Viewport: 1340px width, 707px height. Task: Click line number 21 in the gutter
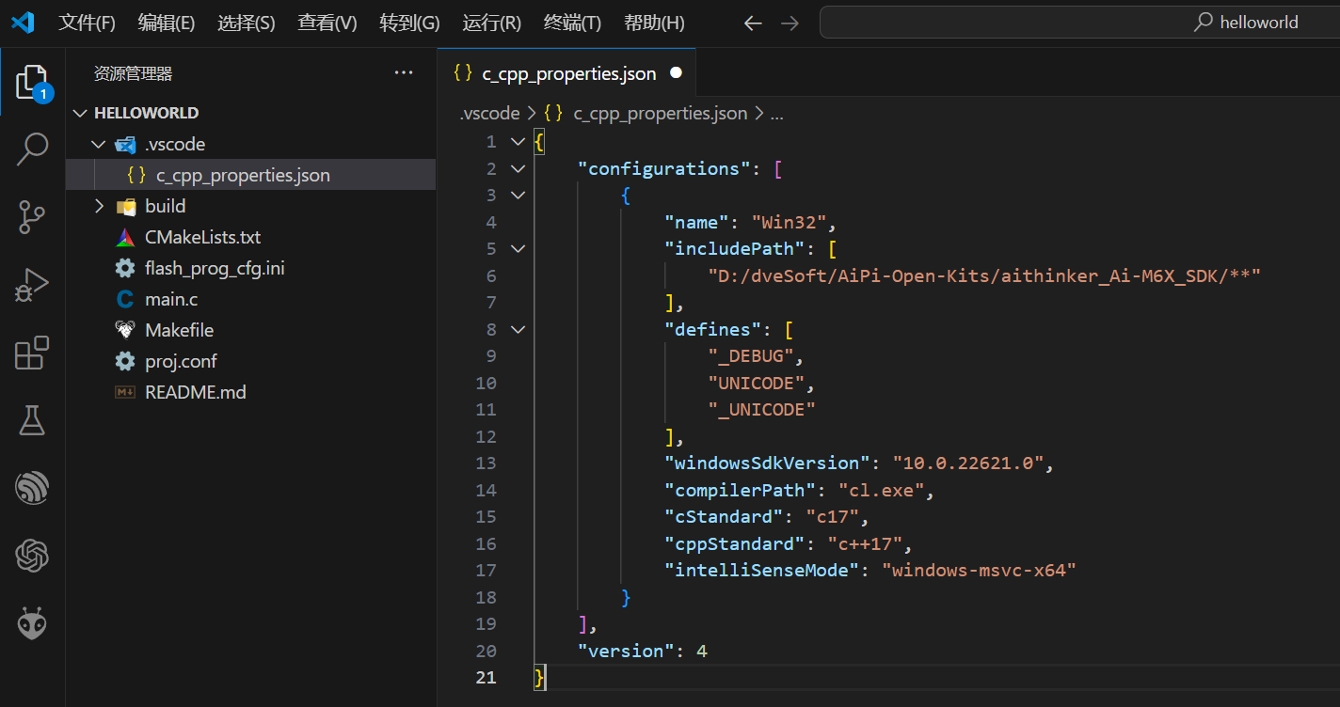click(x=486, y=677)
